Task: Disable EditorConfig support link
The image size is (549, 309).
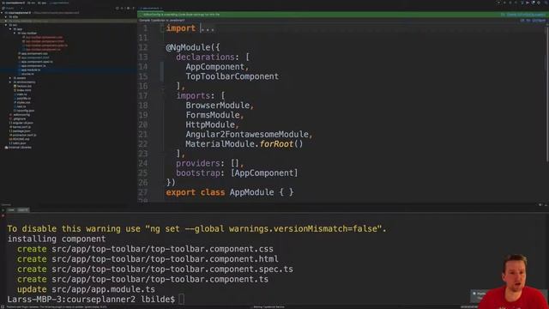Action: pos(526,15)
